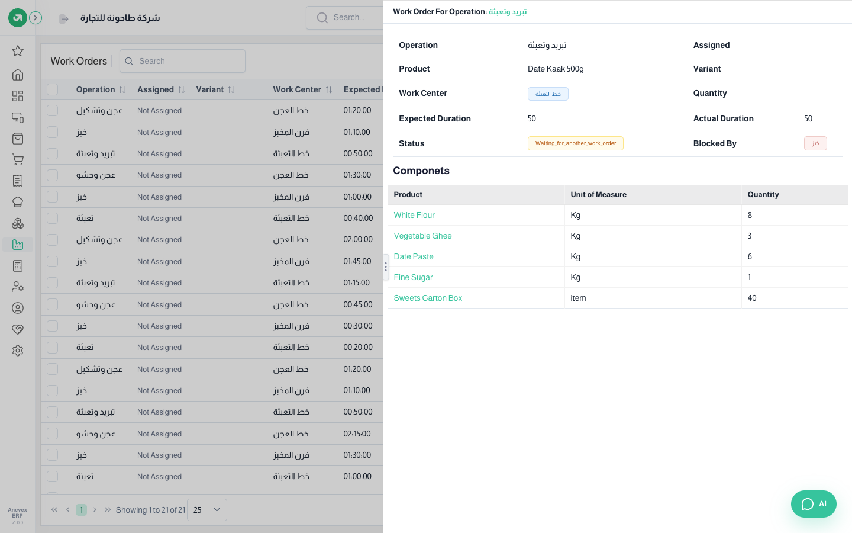
Task: Click the blue Work Center badge in the details
Action: point(548,94)
